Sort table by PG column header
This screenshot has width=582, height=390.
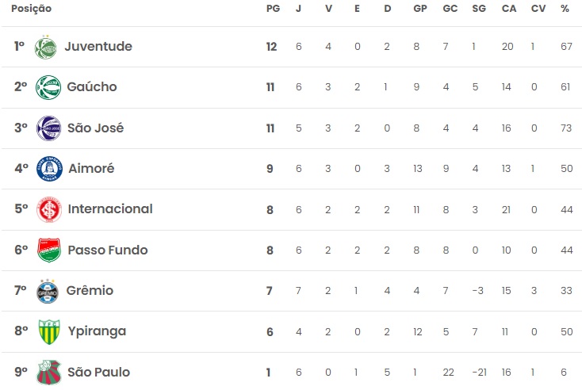coord(271,9)
